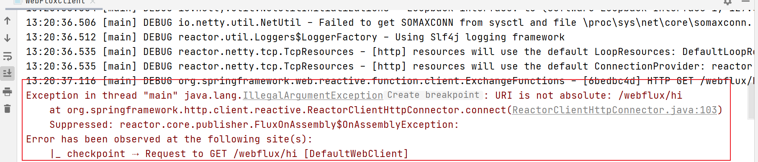Click the WebFluxClient tab file icon
The width and height of the screenshot is (758, 162).
pyautogui.click(x=17, y=2)
